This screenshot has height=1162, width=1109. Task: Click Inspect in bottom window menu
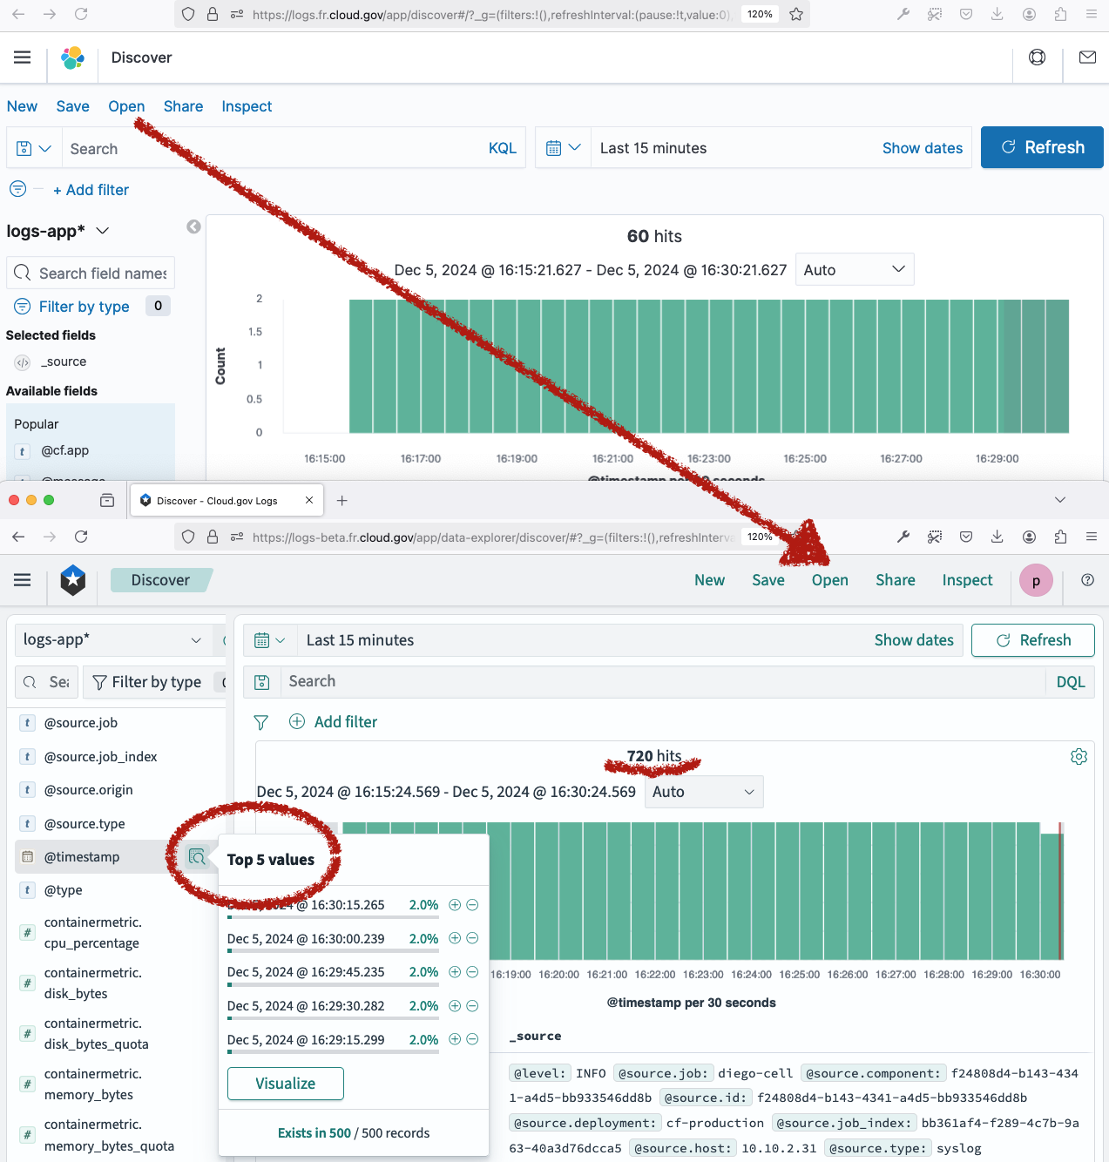click(x=967, y=580)
